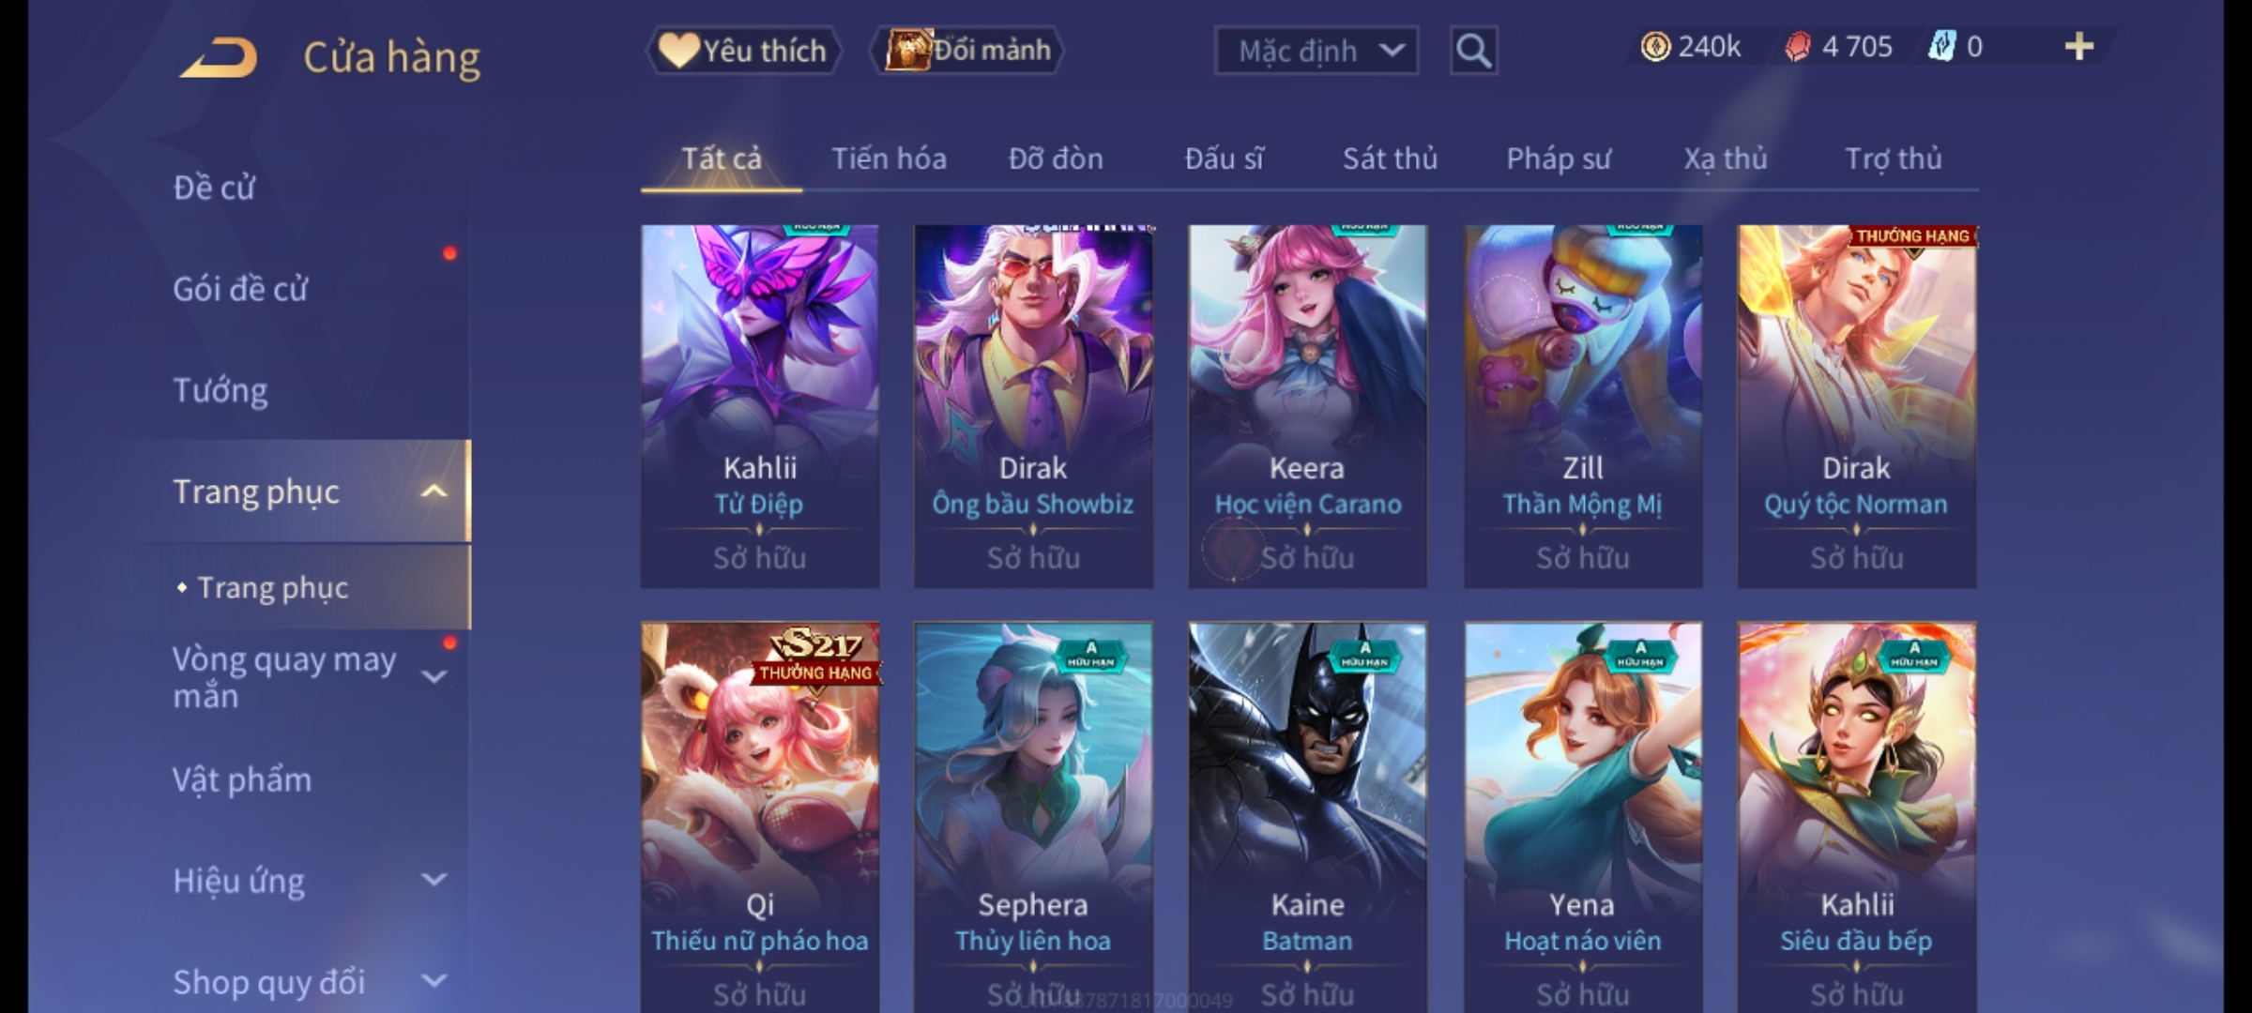Select Kaine Batman skin card
Screen dimensions: 2252x1013
coord(1307,817)
